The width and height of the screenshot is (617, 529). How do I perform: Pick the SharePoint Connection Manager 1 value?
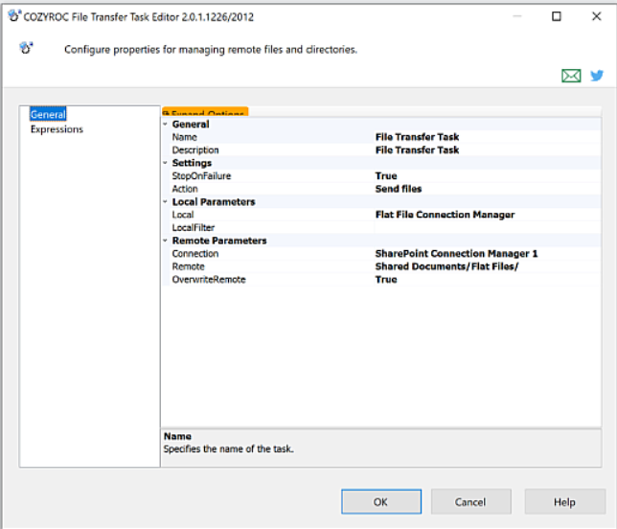[488, 253]
